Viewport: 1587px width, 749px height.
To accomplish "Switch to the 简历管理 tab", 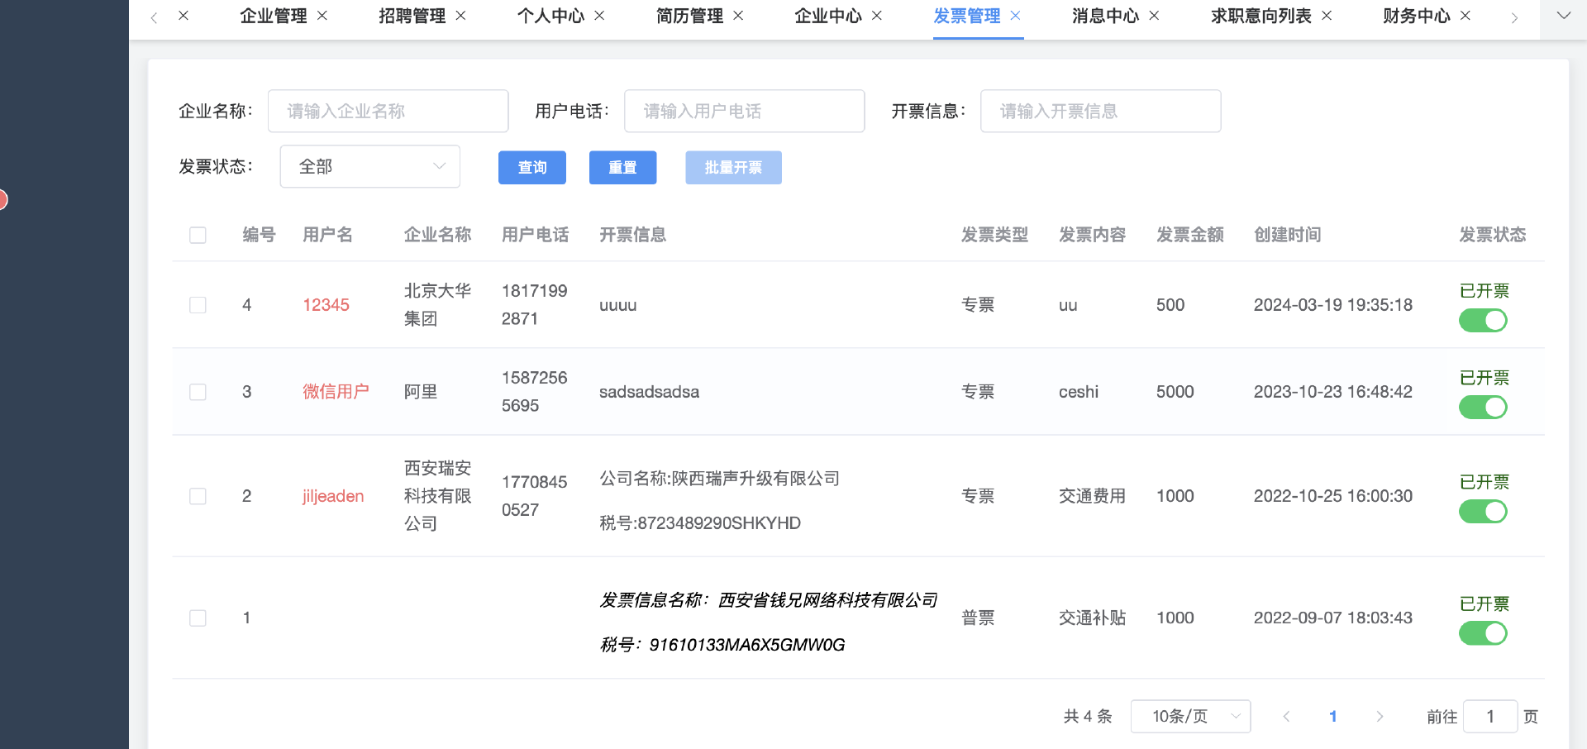I will (x=689, y=16).
